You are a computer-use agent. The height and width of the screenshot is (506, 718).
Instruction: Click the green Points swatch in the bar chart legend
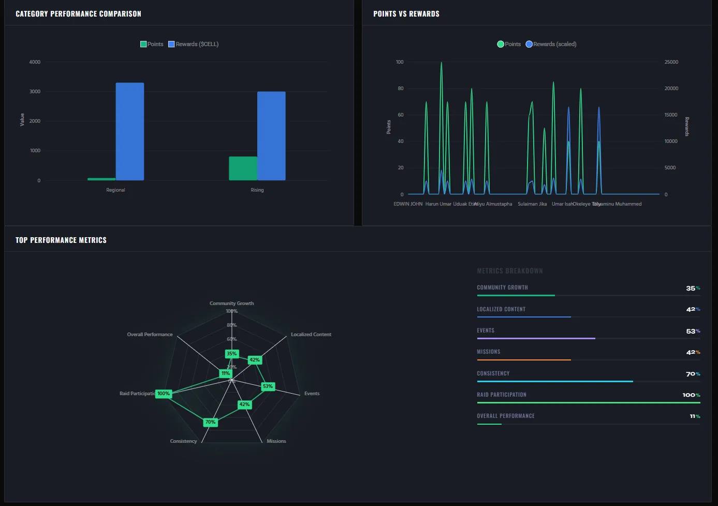(143, 44)
